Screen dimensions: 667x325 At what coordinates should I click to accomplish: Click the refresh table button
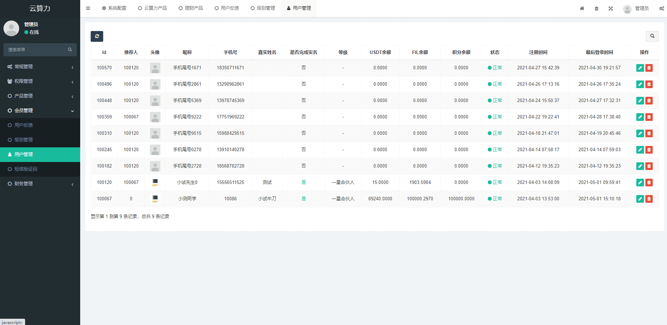click(97, 36)
